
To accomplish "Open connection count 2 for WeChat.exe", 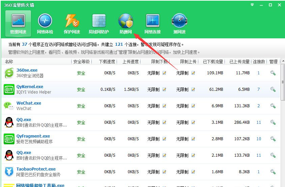I will tap(258, 106).
